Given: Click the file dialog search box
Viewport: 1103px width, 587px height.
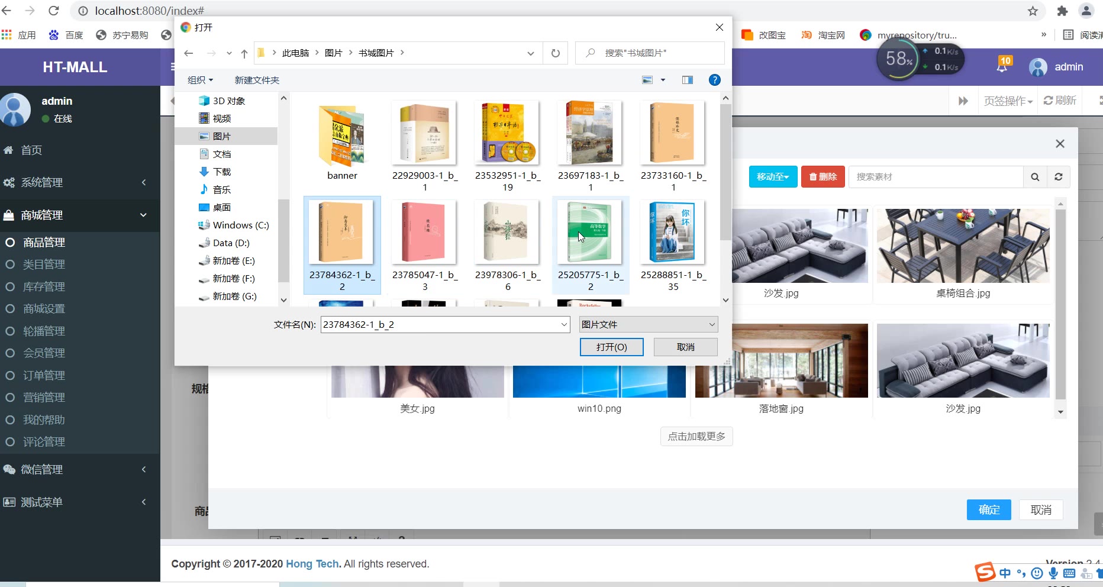Looking at the screenshot, I should (650, 53).
